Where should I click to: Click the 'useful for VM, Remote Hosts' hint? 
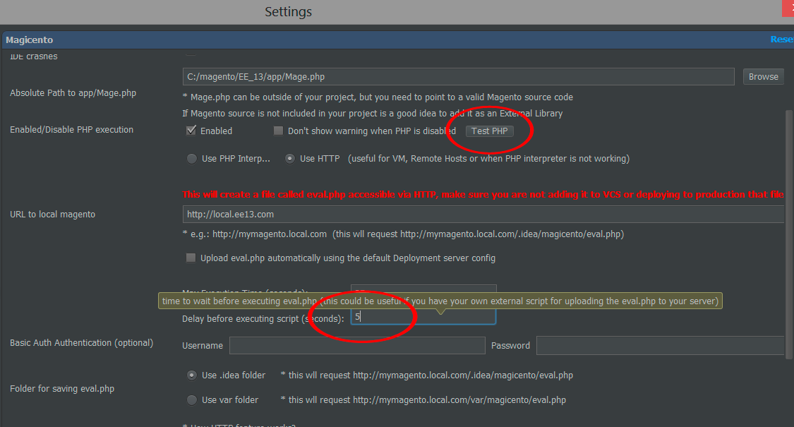coord(488,159)
